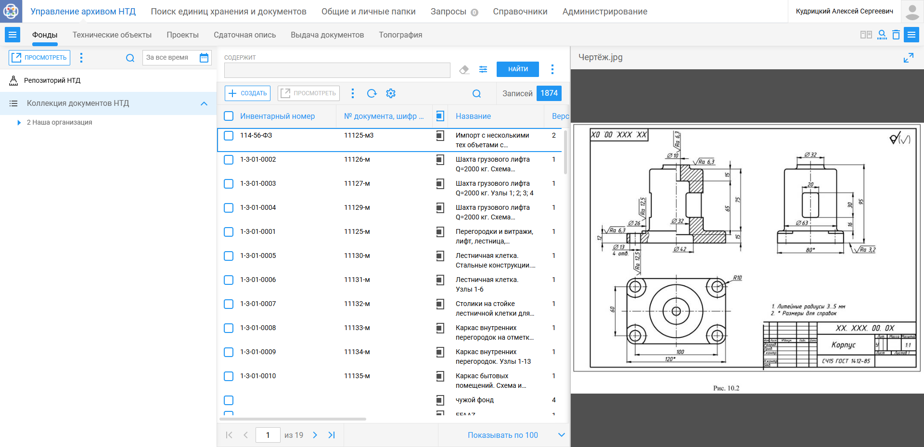Image resolution: width=924 pixels, height=447 pixels.
Task: Open the calendar date picker icon
Action: [x=204, y=58]
